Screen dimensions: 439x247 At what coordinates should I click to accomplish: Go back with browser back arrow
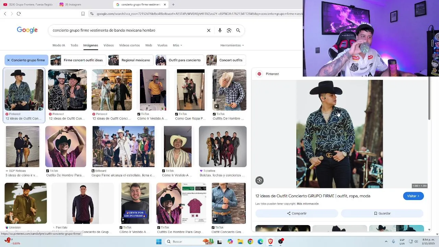pyautogui.click(x=5, y=14)
